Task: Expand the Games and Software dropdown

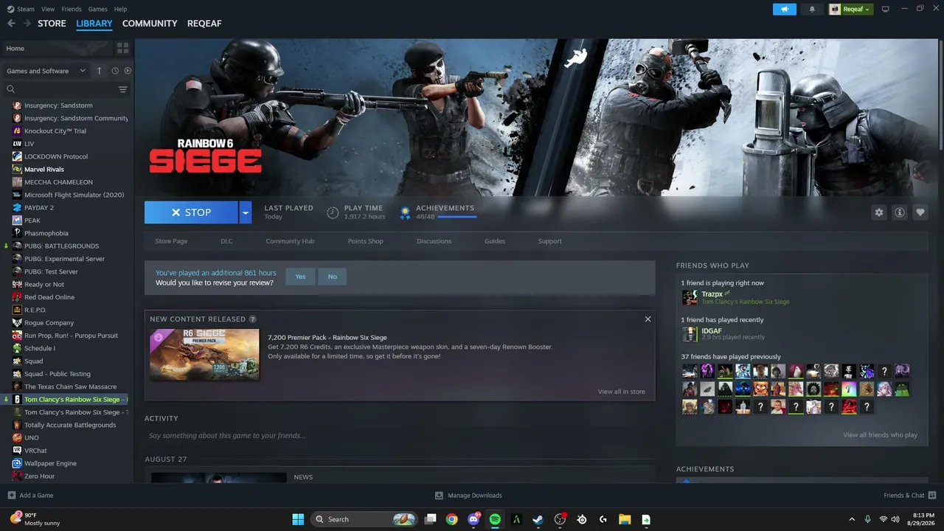Action: [x=46, y=71]
